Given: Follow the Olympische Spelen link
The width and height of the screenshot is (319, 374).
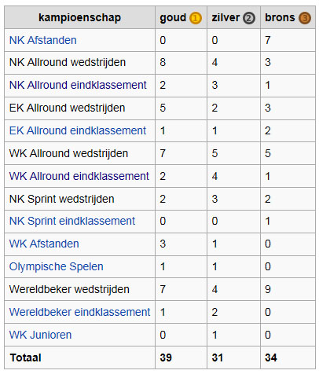Looking at the screenshot, I should pos(57,266).
